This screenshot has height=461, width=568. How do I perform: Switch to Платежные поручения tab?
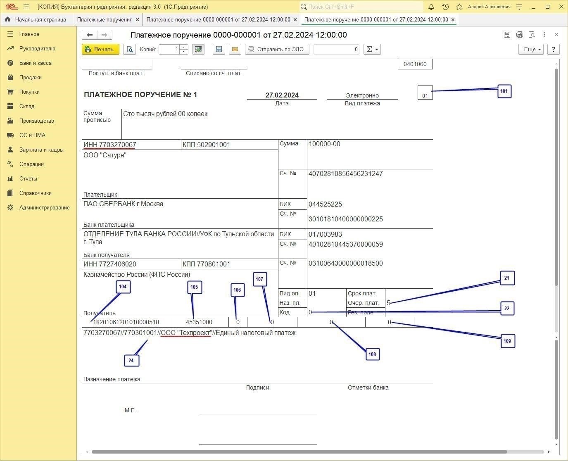pos(105,19)
